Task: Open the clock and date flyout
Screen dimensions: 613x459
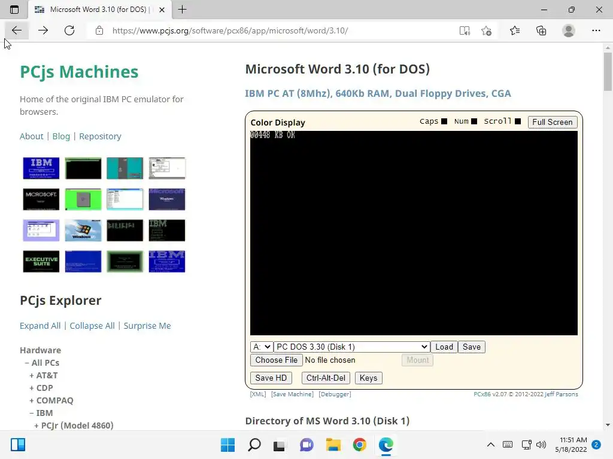Action: pyautogui.click(x=570, y=445)
